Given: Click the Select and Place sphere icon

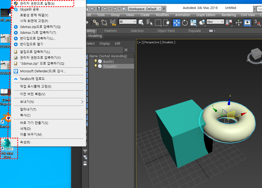Looking at the screenshot, I should (x=202, y=23).
